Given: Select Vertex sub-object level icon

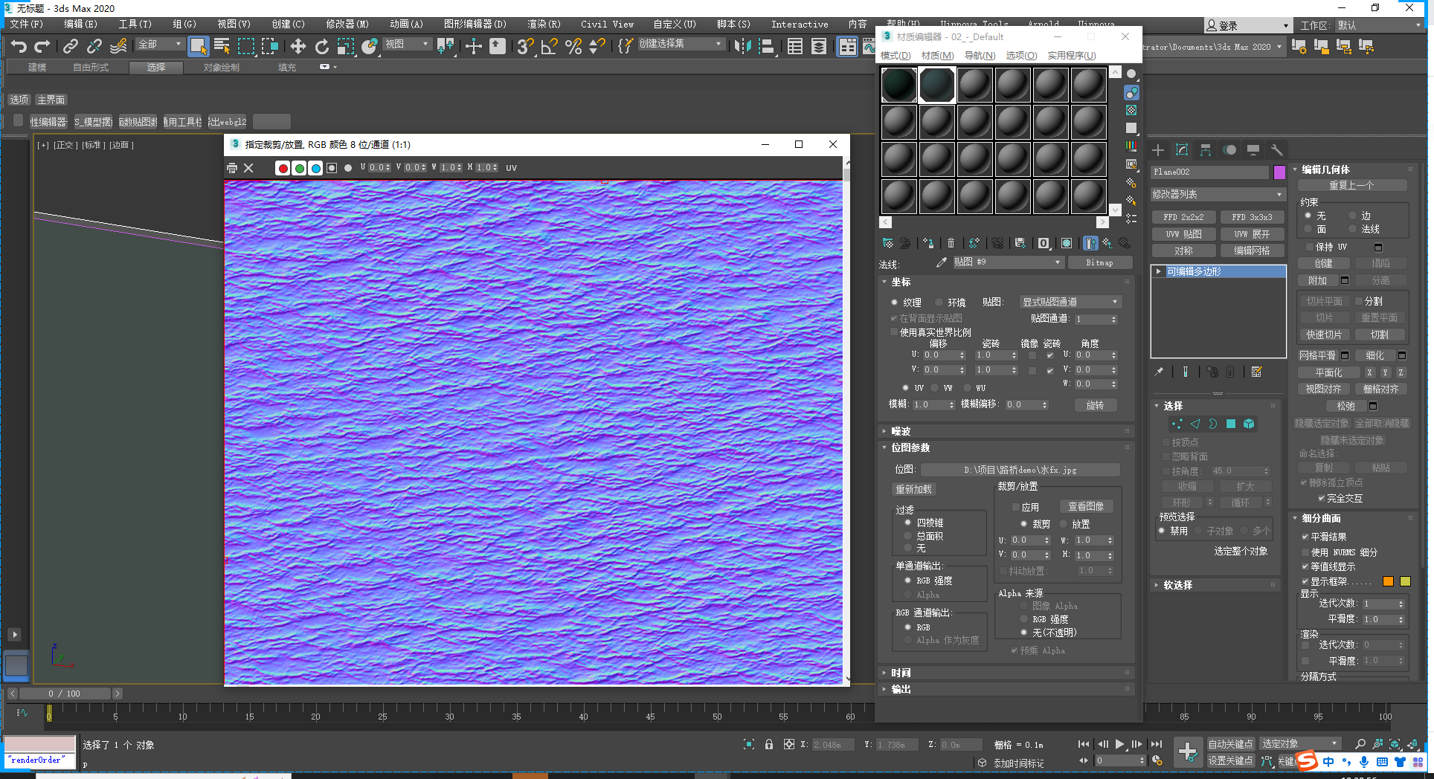Looking at the screenshot, I should click(x=1177, y=424).
